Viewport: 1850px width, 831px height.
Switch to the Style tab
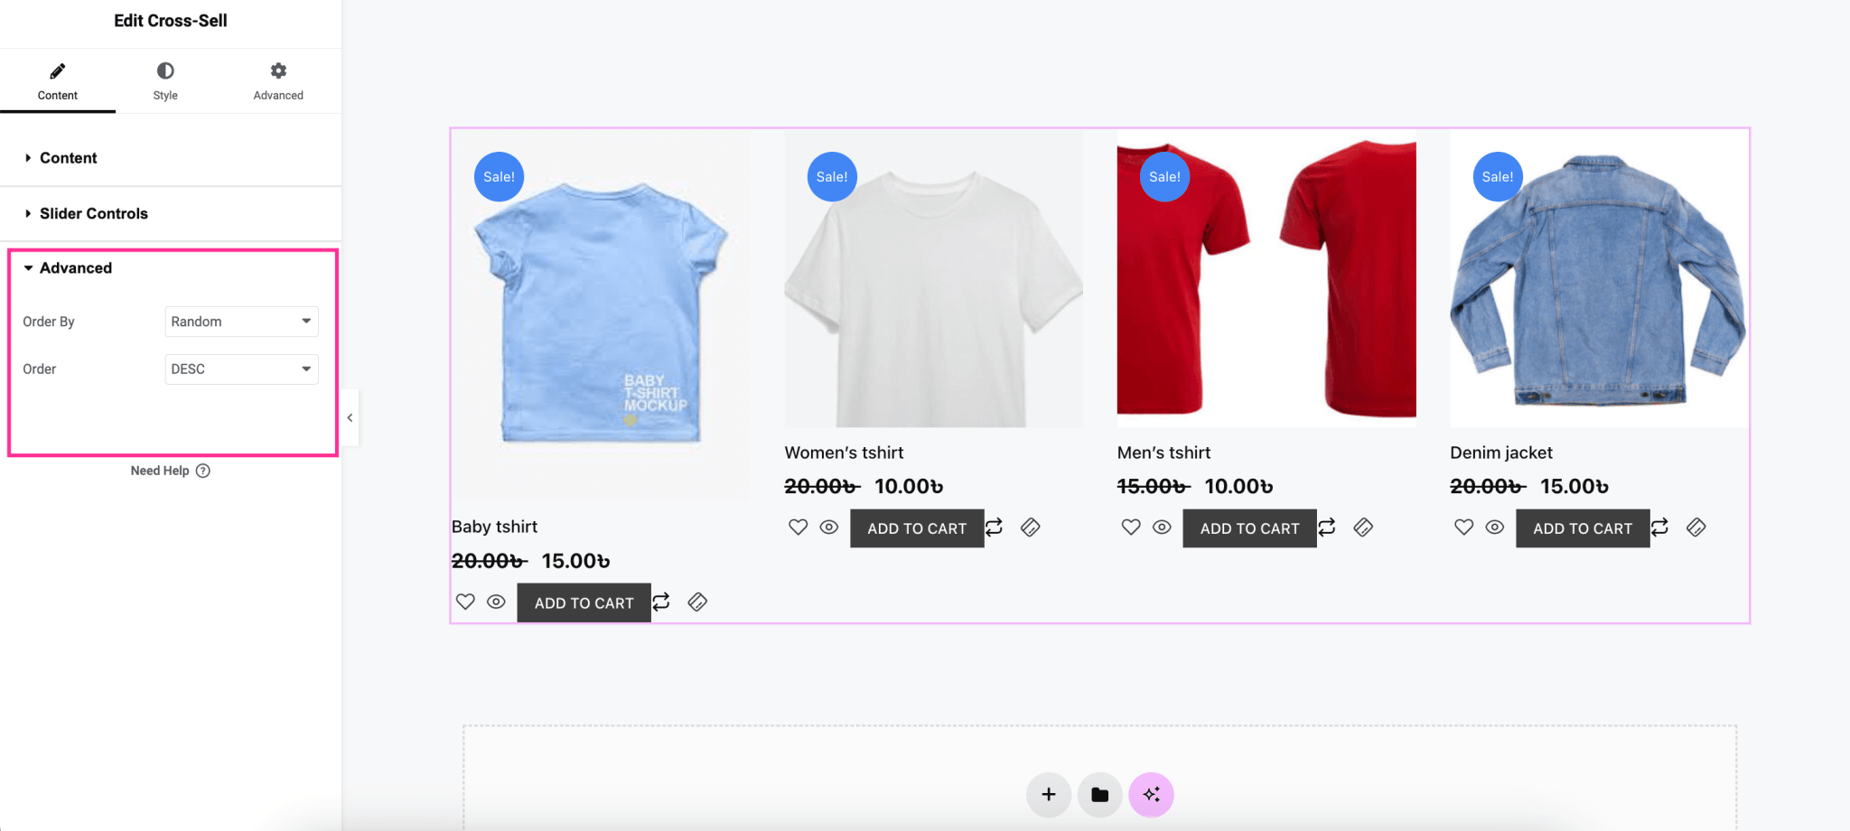[x=165, y=80]
